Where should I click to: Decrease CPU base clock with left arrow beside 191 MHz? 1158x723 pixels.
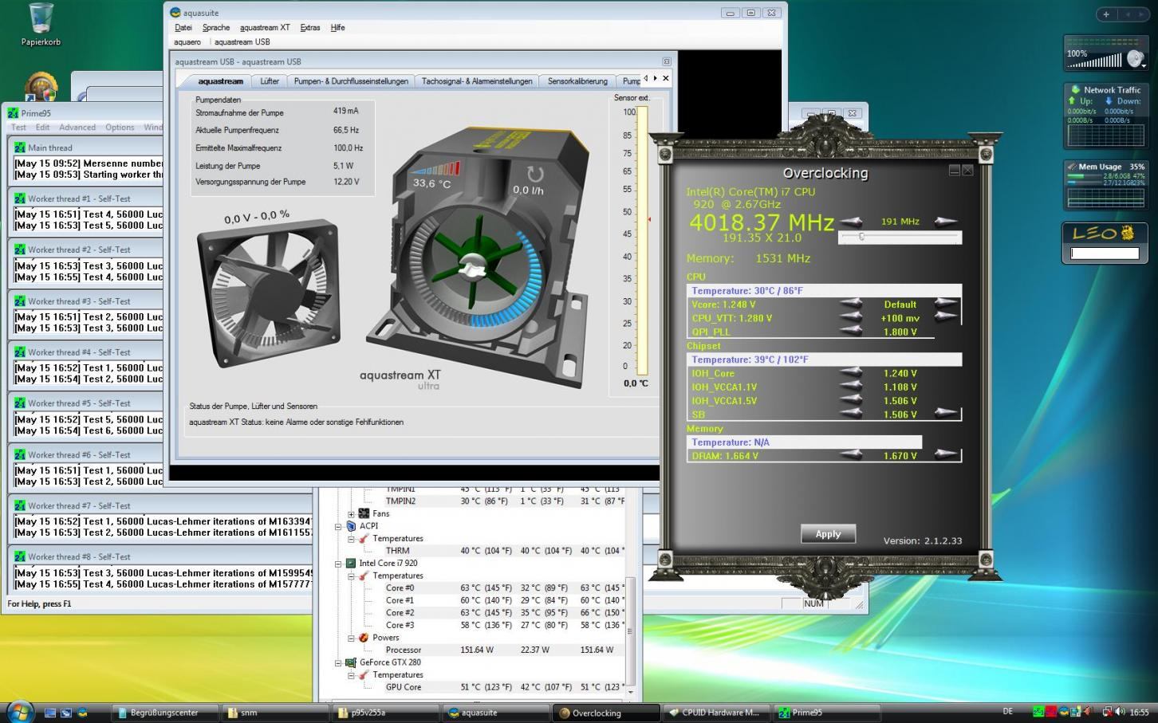point(851,222)
